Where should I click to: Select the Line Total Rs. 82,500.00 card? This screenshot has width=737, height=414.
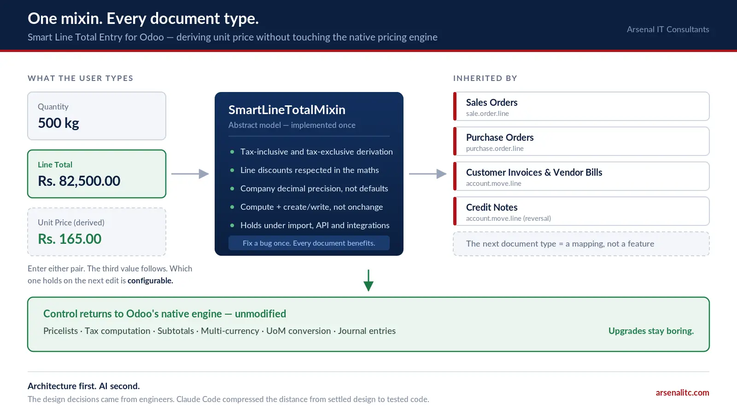(97, 174)
